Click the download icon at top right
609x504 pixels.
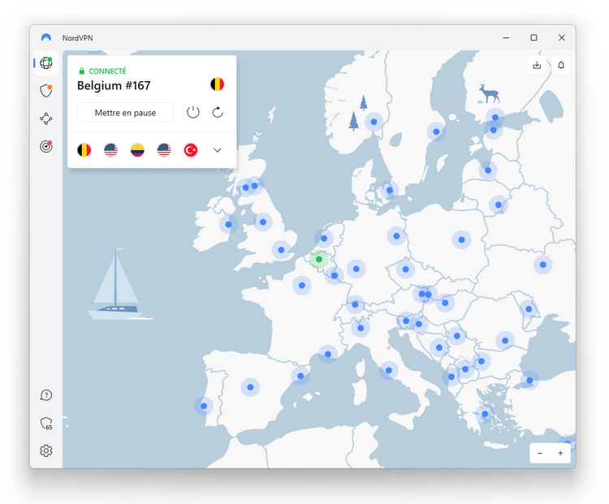[x=537, y=65]
